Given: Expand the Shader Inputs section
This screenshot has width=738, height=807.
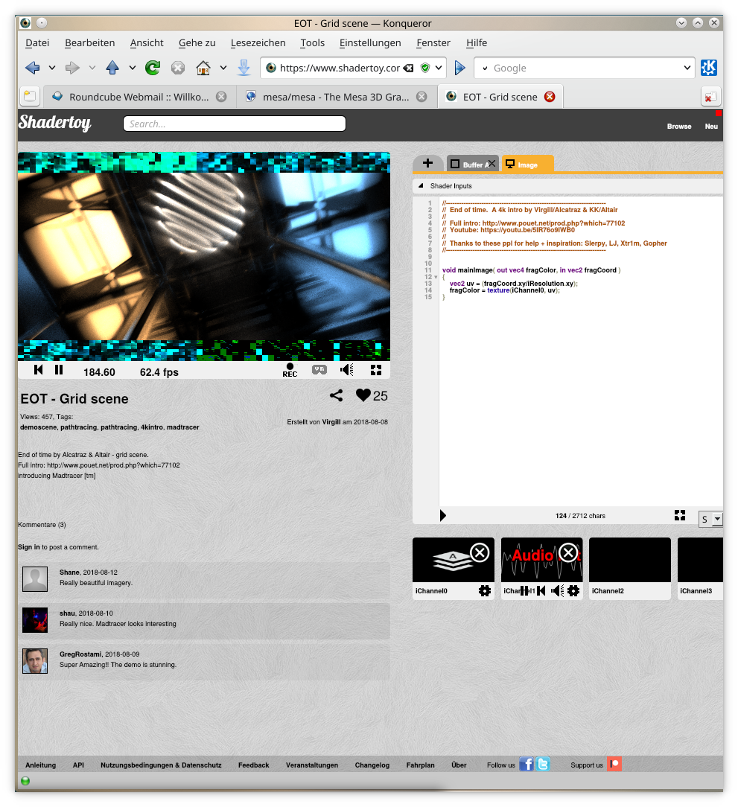Looking at the screenshot, I should [419, 186].
